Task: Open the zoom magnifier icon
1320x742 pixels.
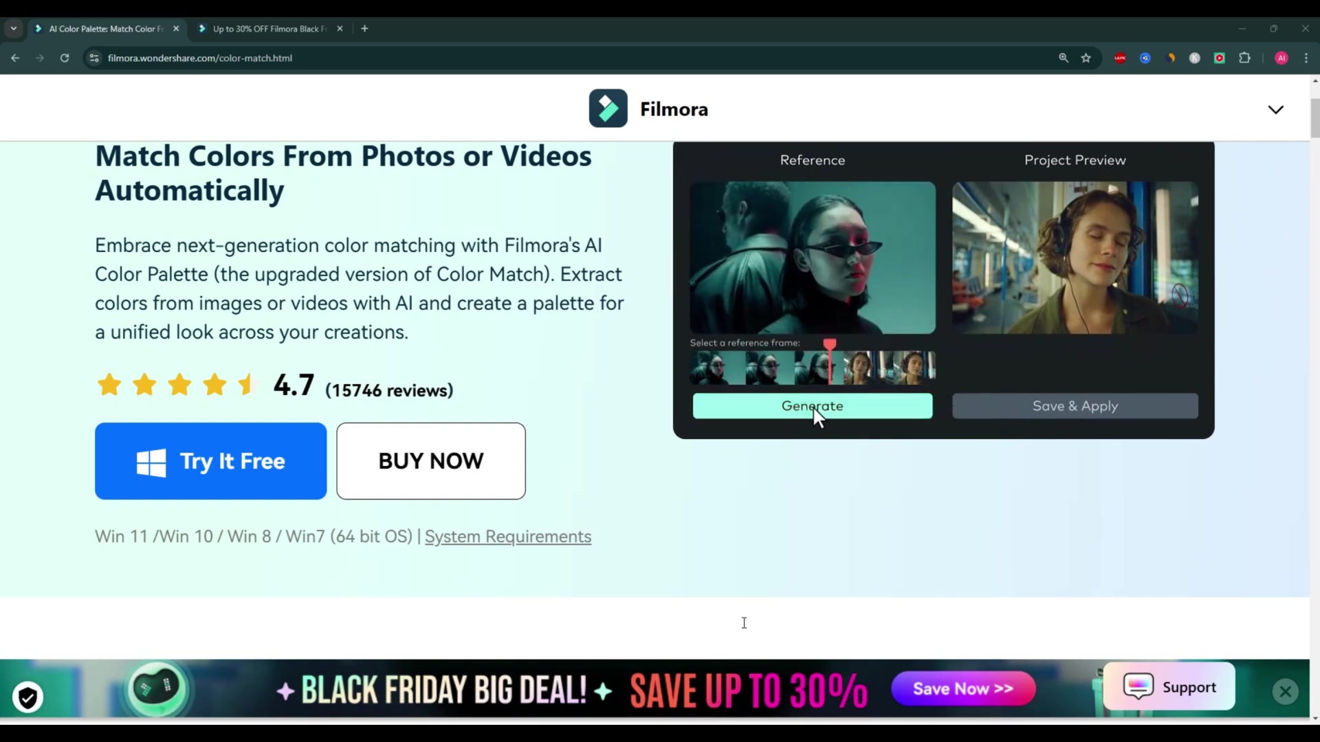Action: tap(1064, 58)
